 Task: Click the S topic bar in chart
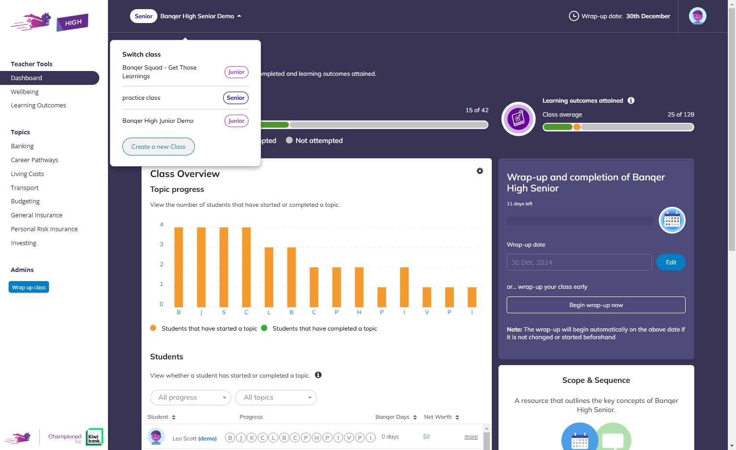tap(224, 267)
